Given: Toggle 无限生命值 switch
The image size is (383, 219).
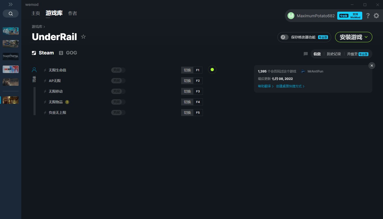Looking at the screenshot, I should click(x=118, y=70).
